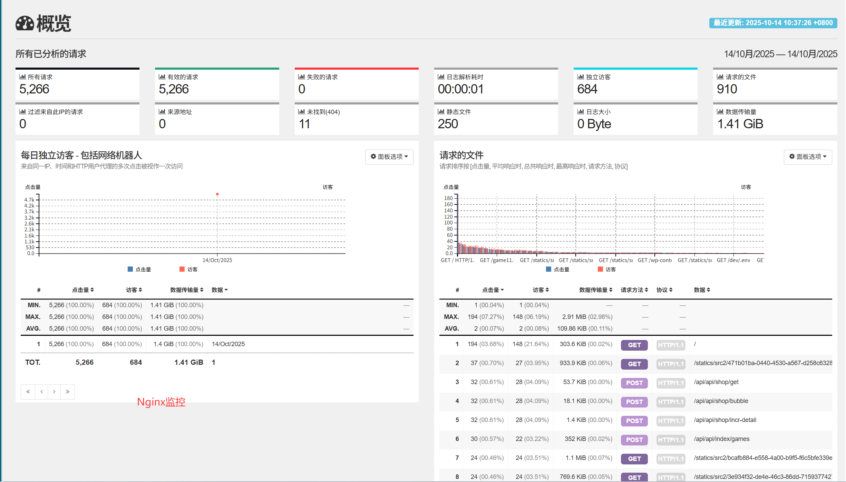Click the 最近更新 timestamp badge
This screenshot has width=846, height=482.
coord(773,23)
